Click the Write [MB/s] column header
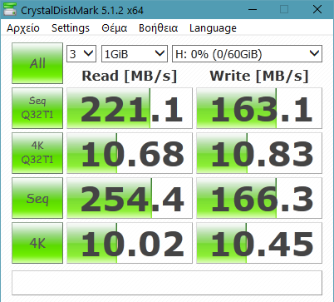334x302 pixels. (x=259, y=76)
